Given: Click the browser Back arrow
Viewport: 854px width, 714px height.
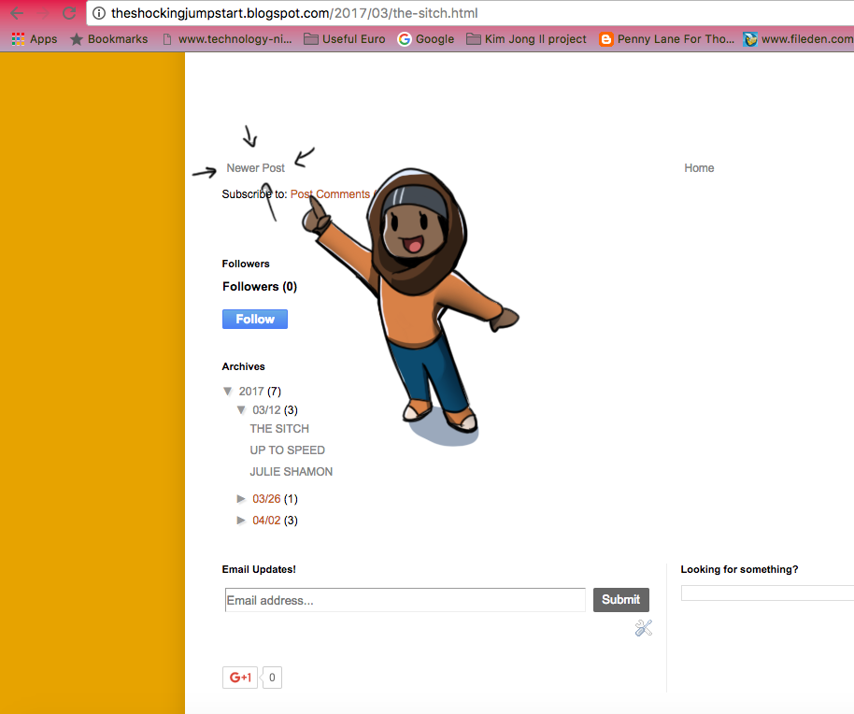Looking at the screenshot, I should tap(17, 13).
